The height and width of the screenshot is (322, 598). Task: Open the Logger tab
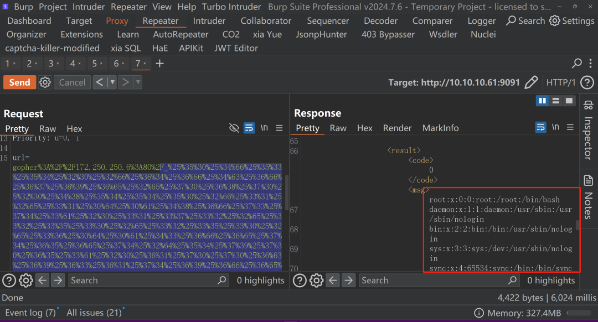[x=482, y=20]
